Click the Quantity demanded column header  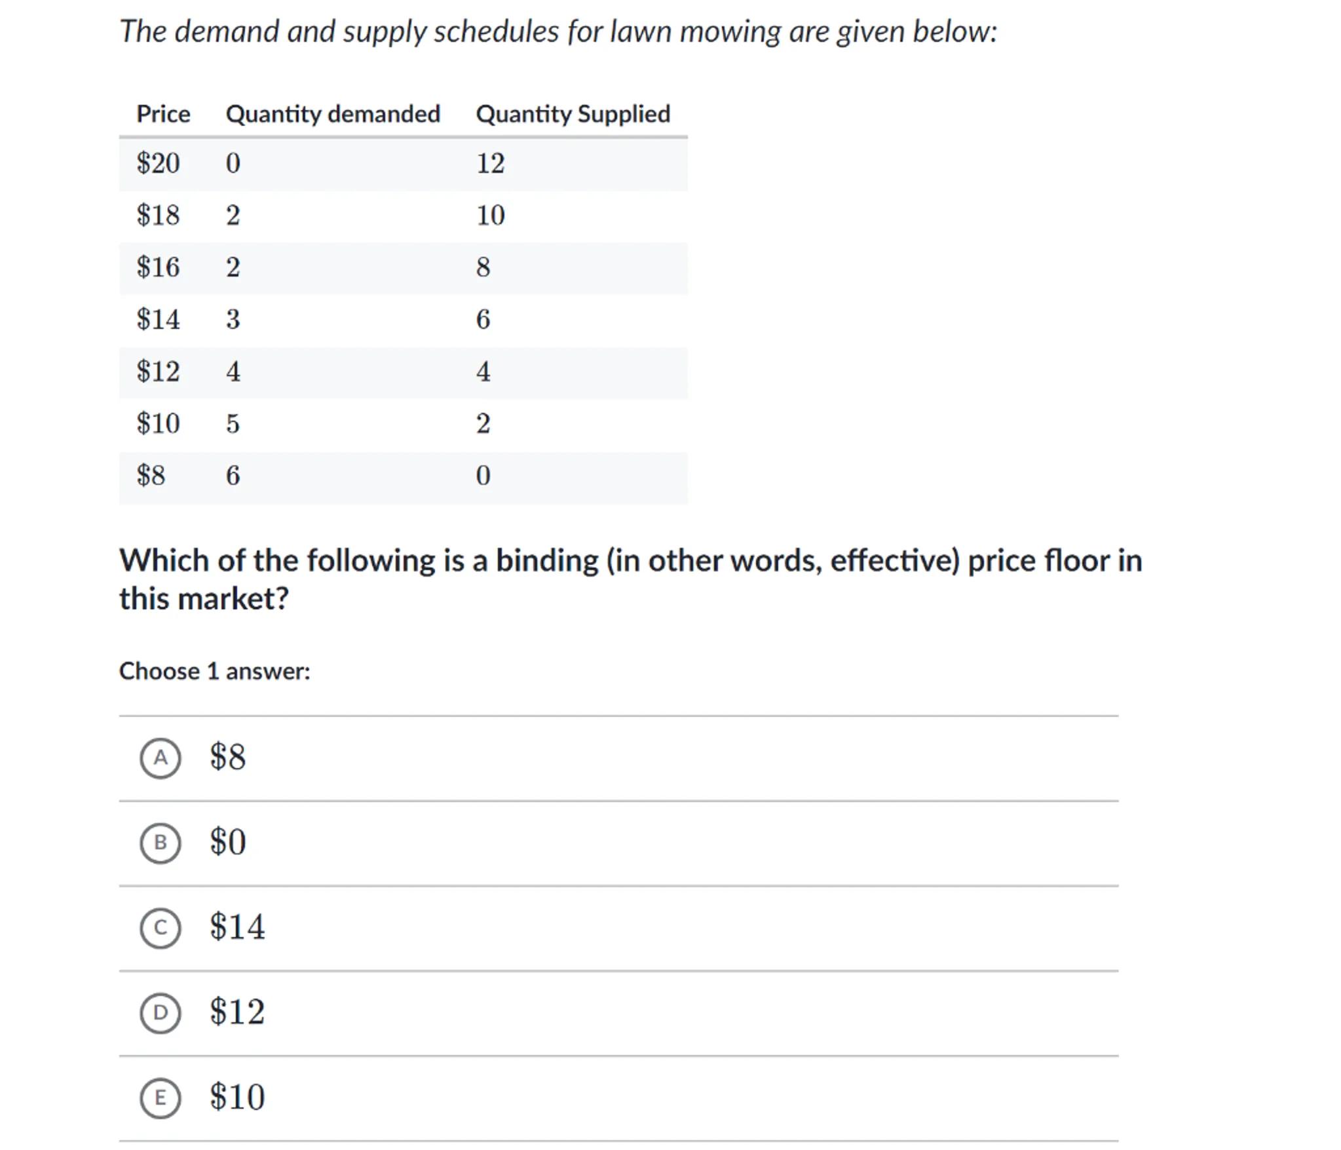(x=333, y=114)
